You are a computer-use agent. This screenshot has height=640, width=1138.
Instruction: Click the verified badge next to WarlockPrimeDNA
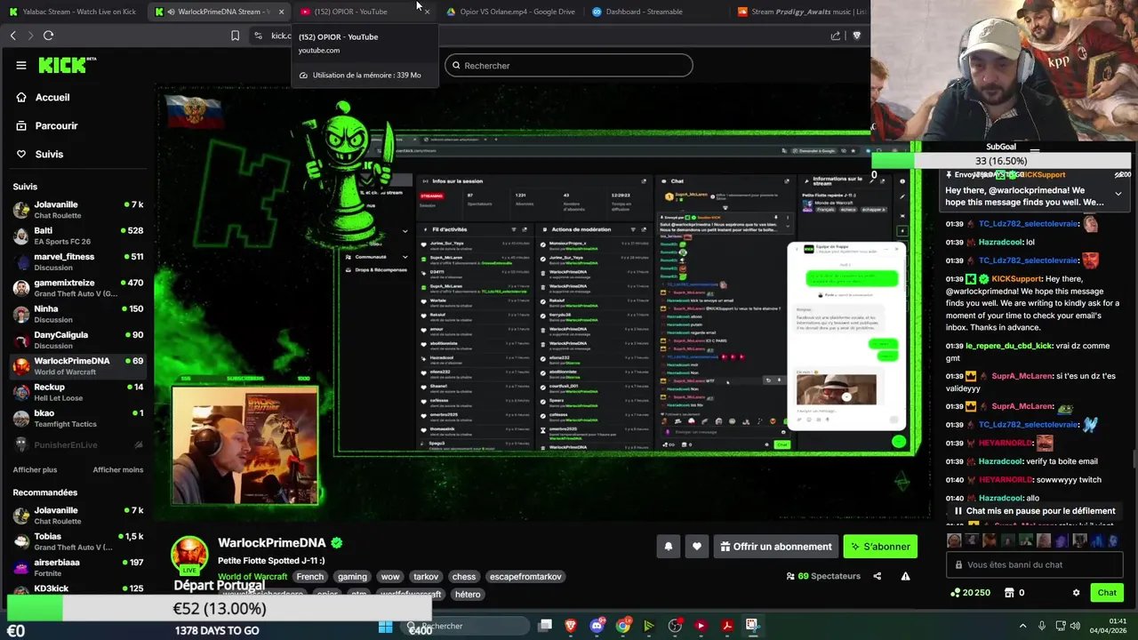[337, 542]
